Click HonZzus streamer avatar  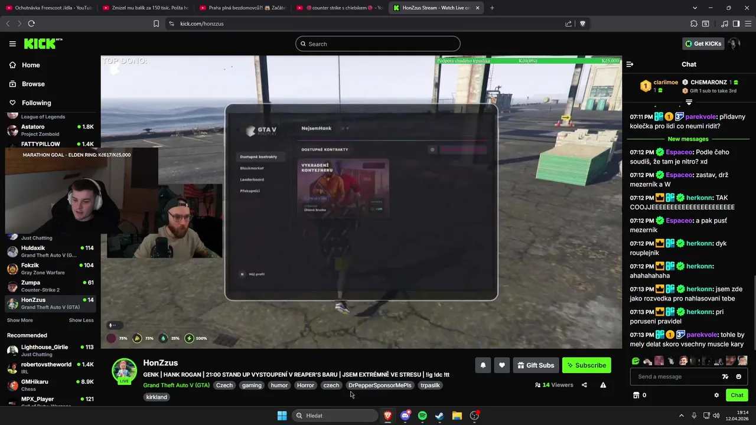(x=124, y=371)
